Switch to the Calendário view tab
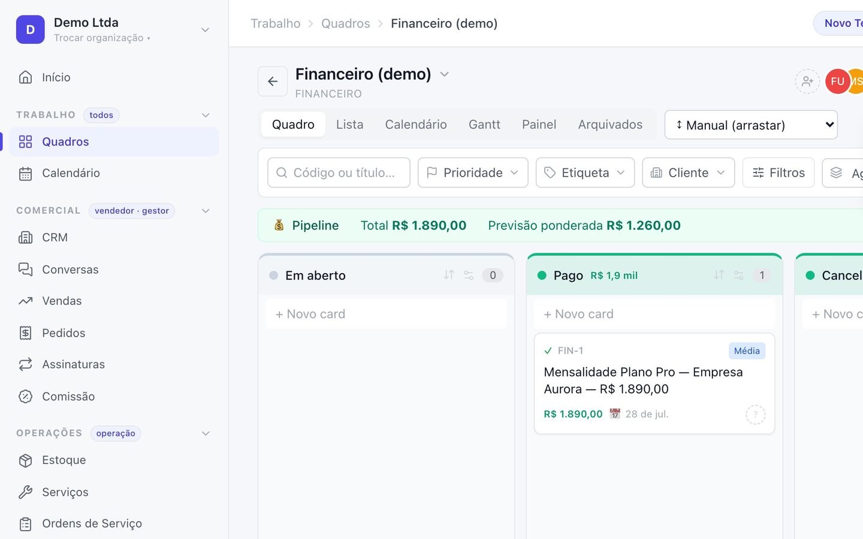 416,125
